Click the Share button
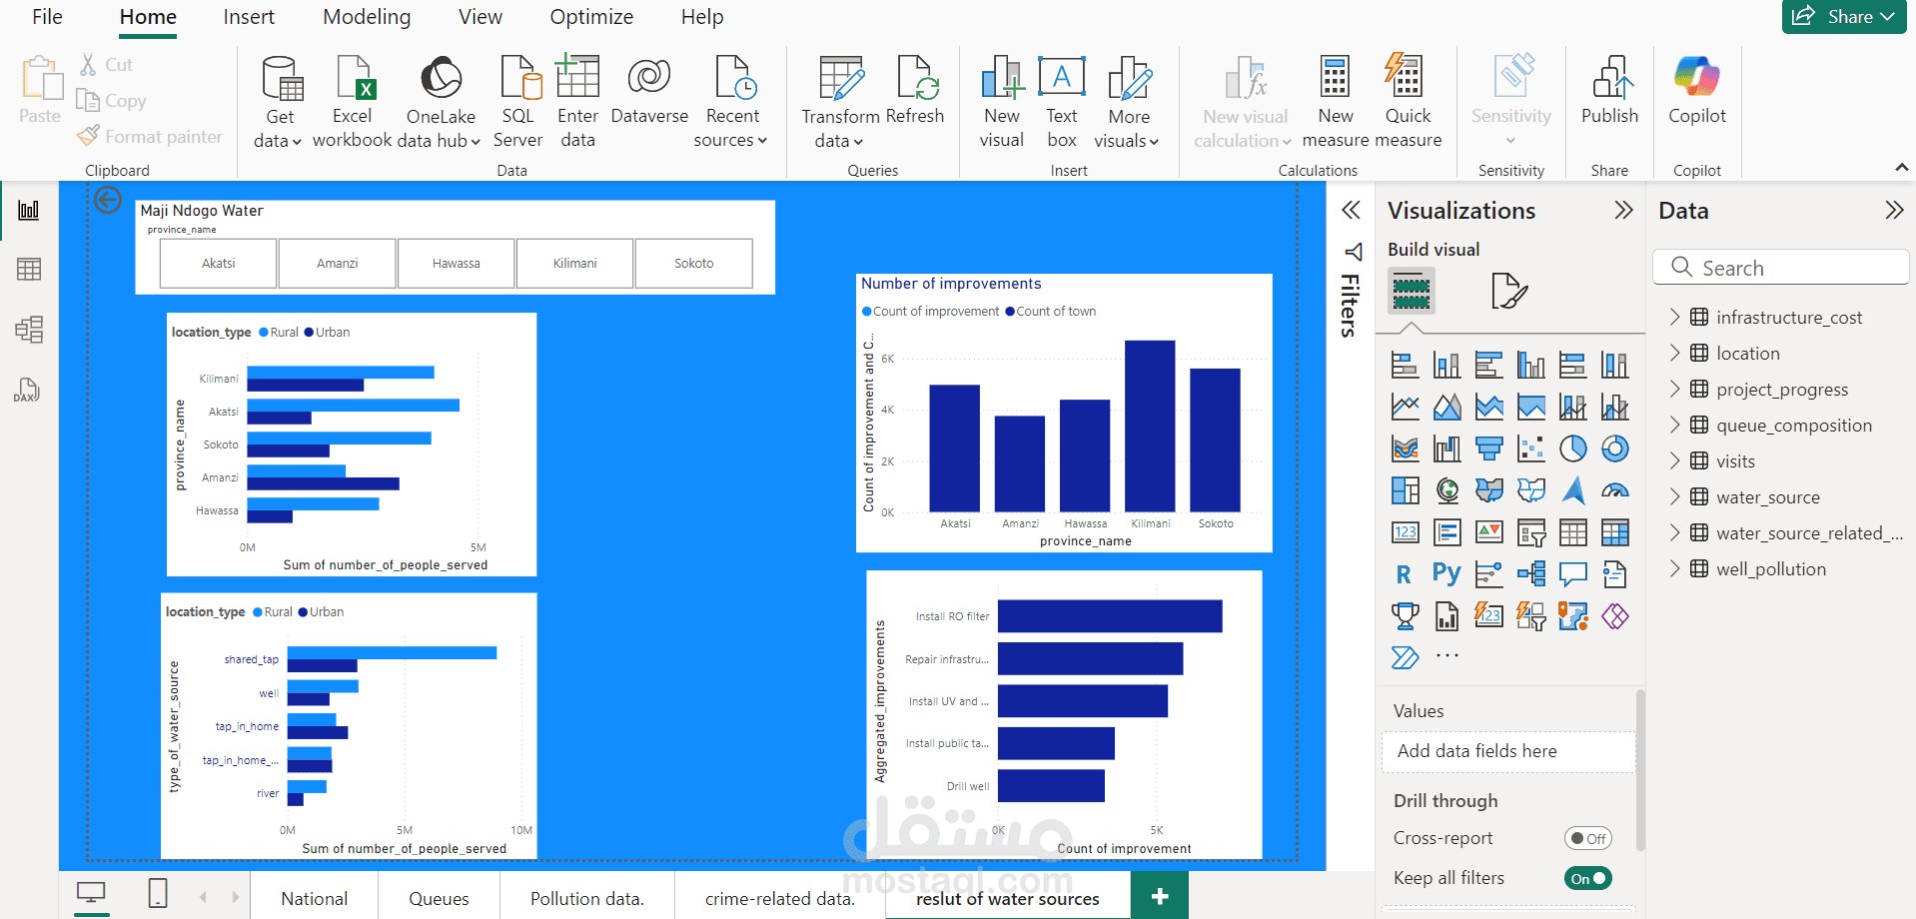Image resolution: width=1916 pixels, height=919 pixels. pos(1843,17)
